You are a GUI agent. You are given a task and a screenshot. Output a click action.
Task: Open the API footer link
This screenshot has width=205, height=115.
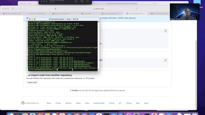pos(120,103)
